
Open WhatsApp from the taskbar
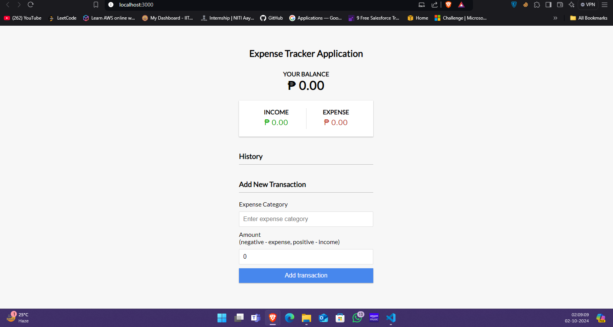click(x=357, y=318)
